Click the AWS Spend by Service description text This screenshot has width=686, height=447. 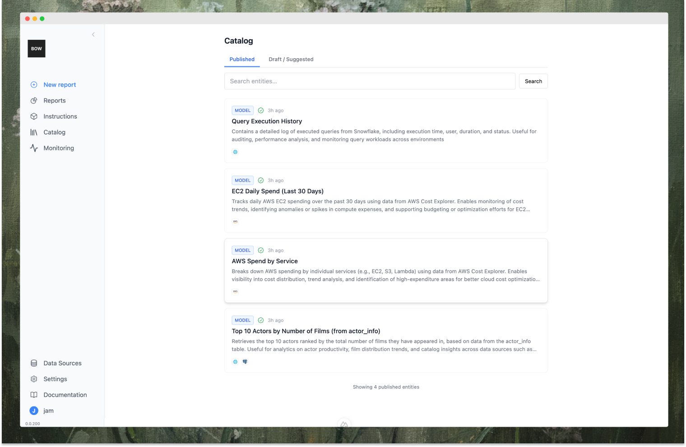click(385, 275)
